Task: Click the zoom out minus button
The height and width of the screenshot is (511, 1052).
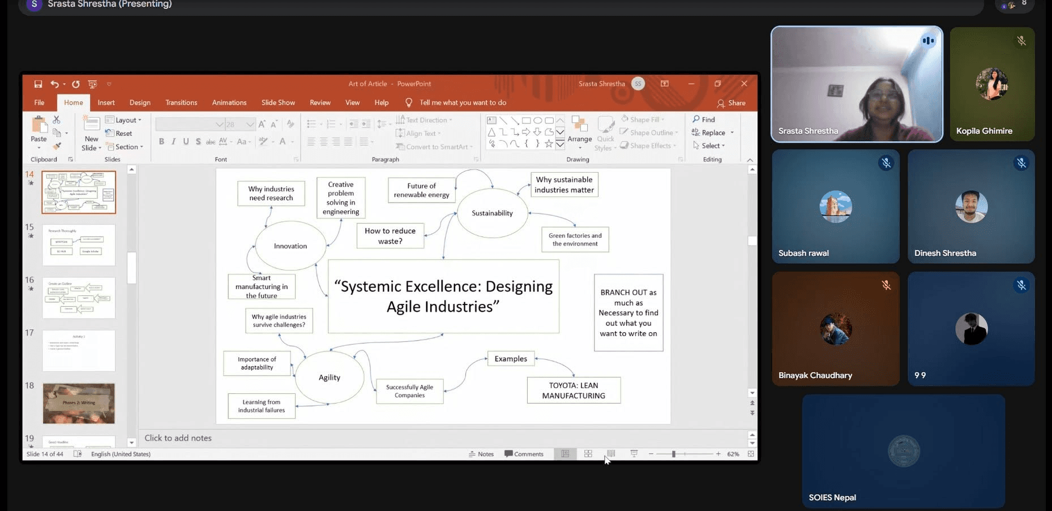Action: pyautogui.click(x=651, y=454)
